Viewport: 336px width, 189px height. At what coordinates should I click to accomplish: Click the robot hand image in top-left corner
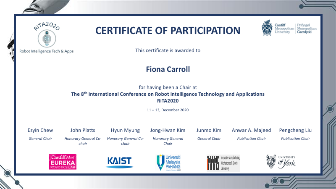(x=17, y=6)
